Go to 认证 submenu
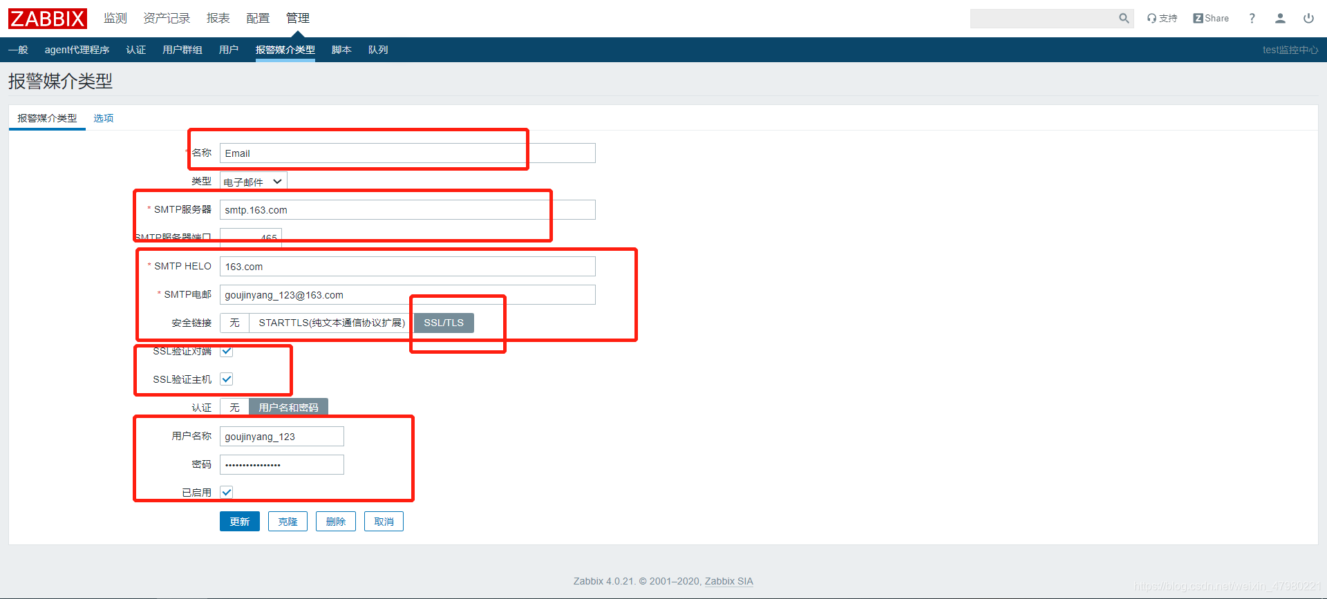 click(x=136, y=50)
